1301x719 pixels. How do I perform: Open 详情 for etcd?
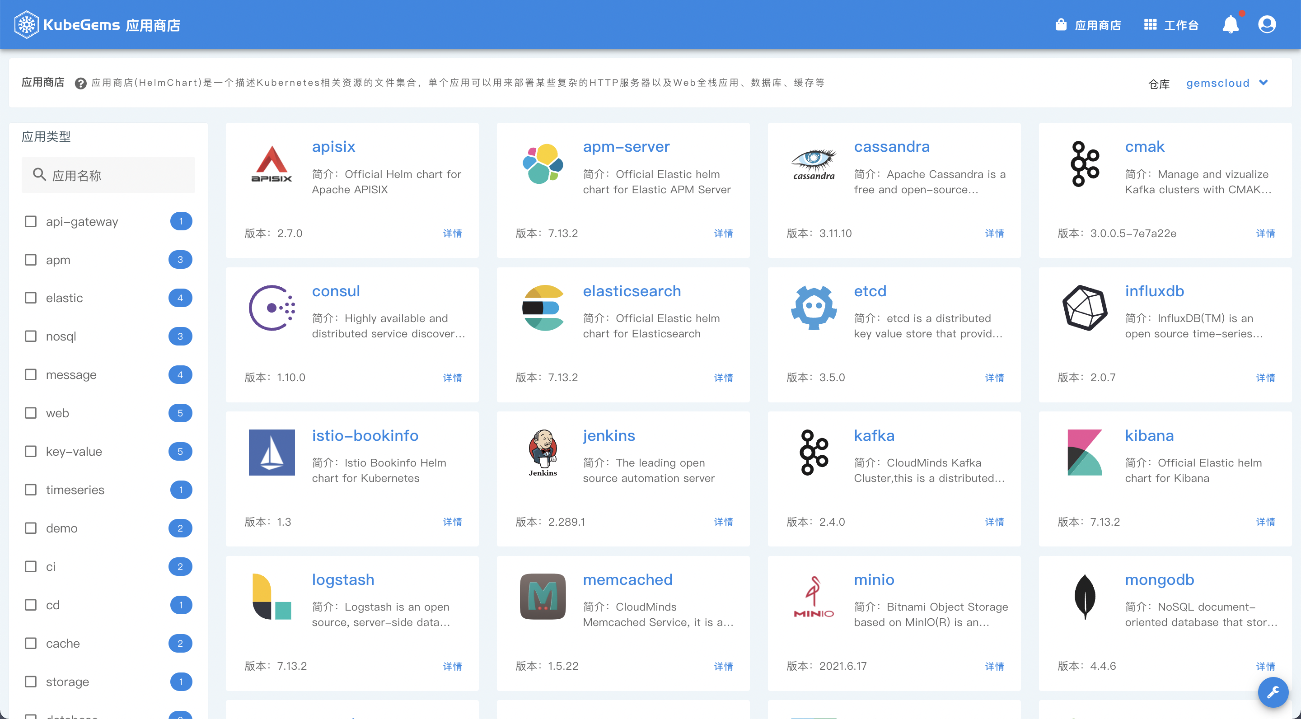click(994, 378)
